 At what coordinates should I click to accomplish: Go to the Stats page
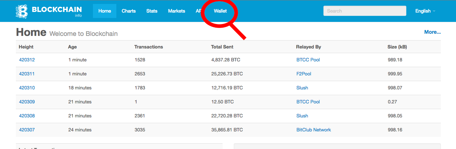pyautogui.click(x=152, y=11)
